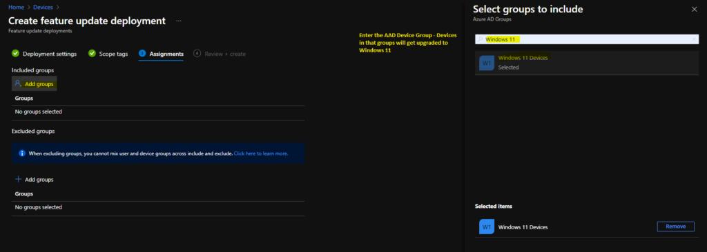Click the search magnifier icon
Image resolution: width=707 pixels, height=252 pixels.
click(481, 40)
